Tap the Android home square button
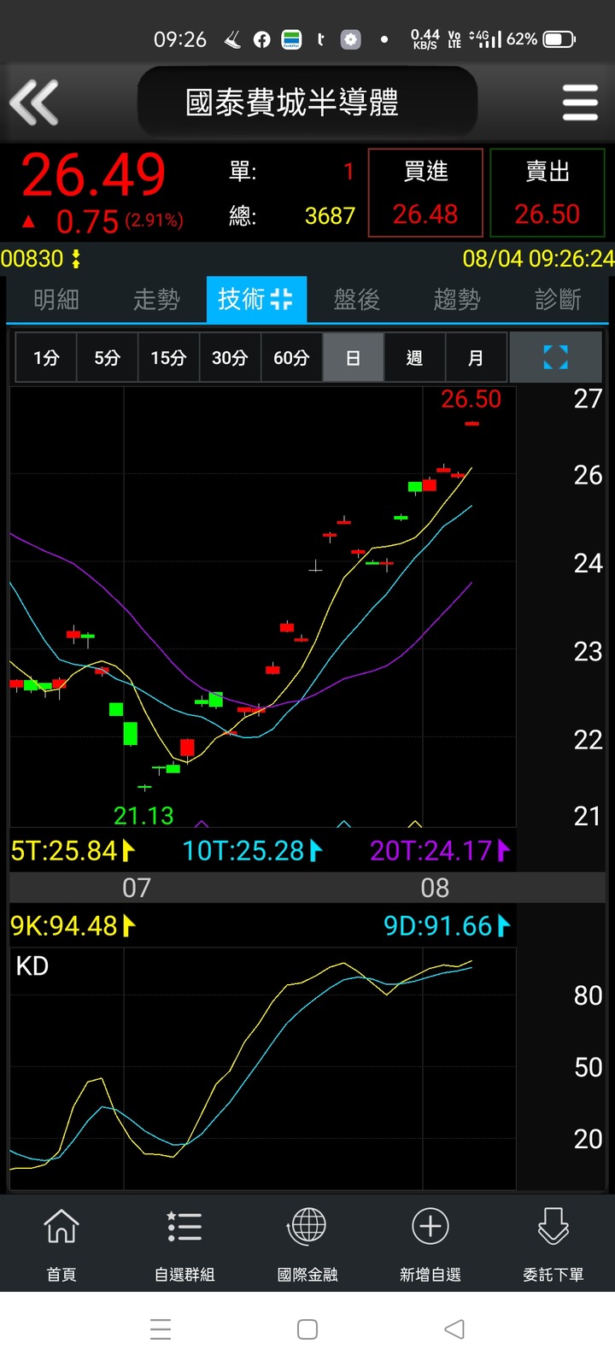This screenshot has height=1367, width=615. point(307,1329)
